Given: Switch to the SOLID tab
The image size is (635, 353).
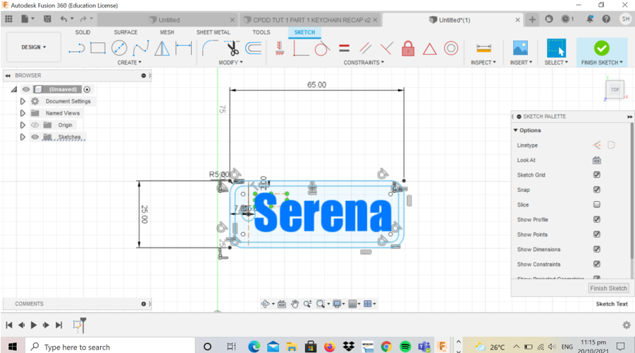Looking at the screenshot, I should pyautogui.click(x=82, y=32).
